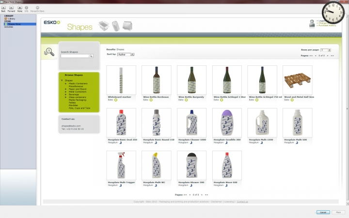
Task: Expand the Metal Containers category
Action: (x=66, y=91)
